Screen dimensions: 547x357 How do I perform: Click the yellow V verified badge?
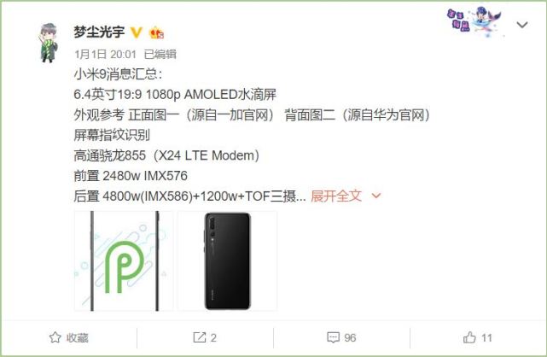tap(136, 32)
